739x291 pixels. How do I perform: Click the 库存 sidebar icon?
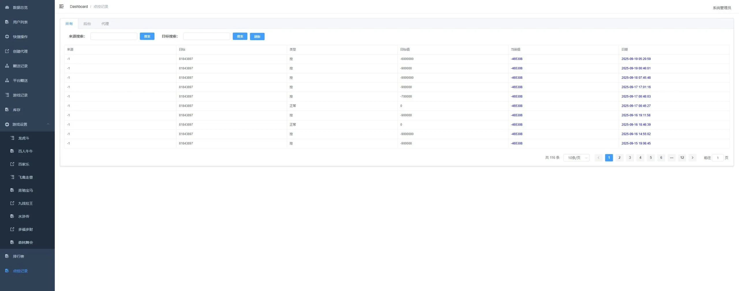click(7, 110)
